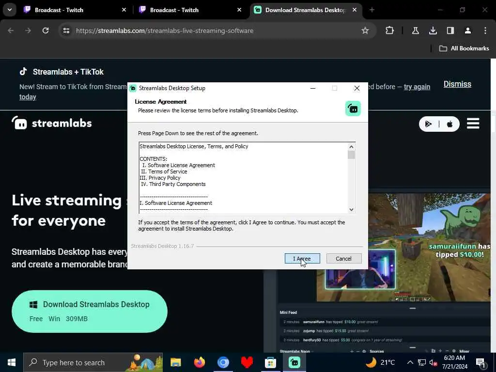Toggle the browser side panel
Viewport: 496px width, 372px height.
[450, 31]
